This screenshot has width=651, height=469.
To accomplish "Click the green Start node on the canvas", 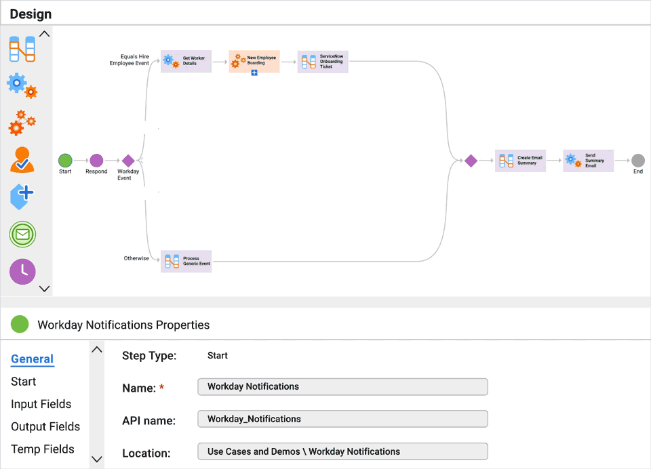I will pos(65,161).
